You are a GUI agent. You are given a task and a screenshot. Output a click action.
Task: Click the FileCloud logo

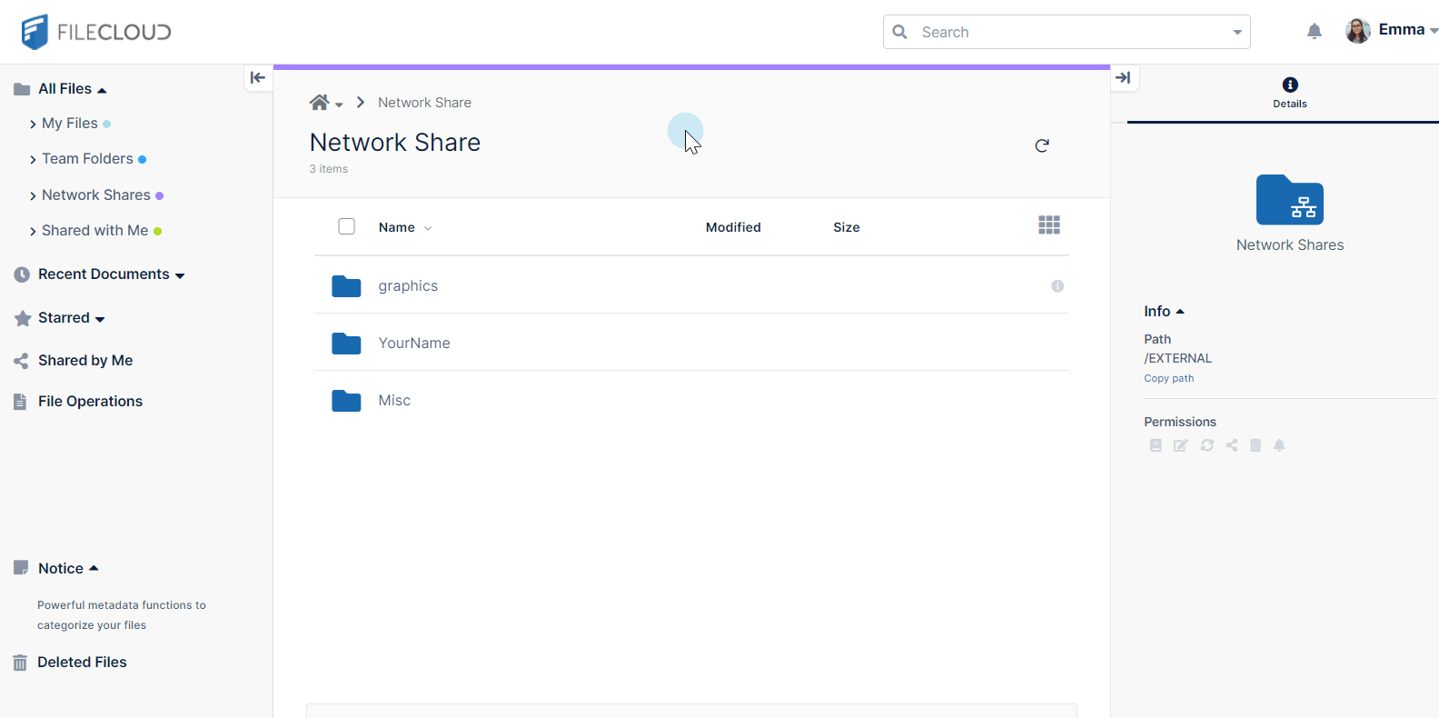click(96, 32)
